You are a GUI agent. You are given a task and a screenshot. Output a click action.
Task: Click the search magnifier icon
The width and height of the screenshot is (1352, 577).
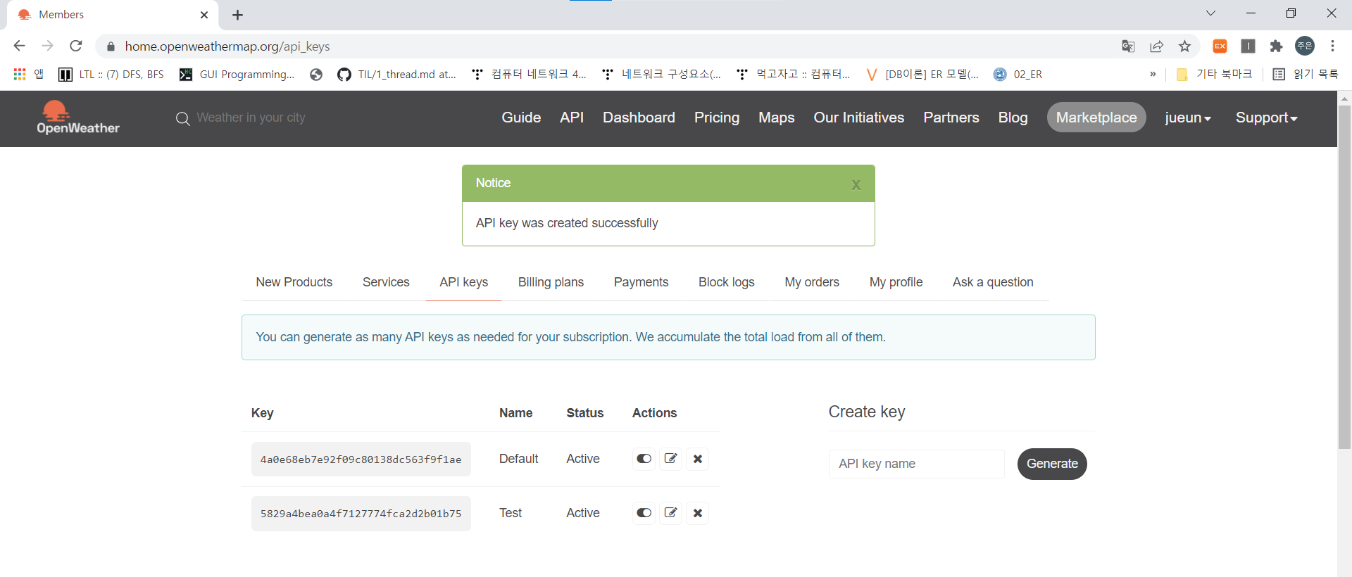click(x=183, y=118)
